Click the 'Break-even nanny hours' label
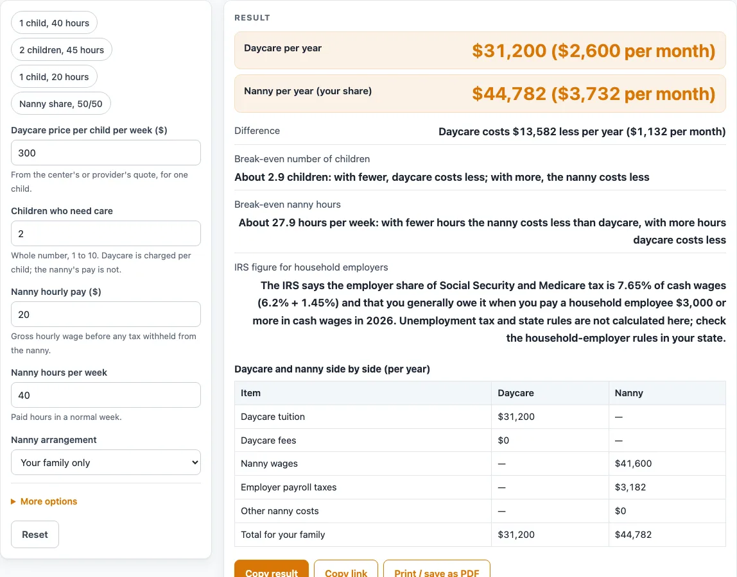This screenshot has width=737, height=577. (x=288, y=205)
